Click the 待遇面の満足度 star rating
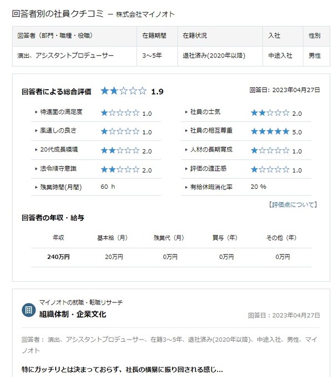334x377 pixels. pos(120,112)
